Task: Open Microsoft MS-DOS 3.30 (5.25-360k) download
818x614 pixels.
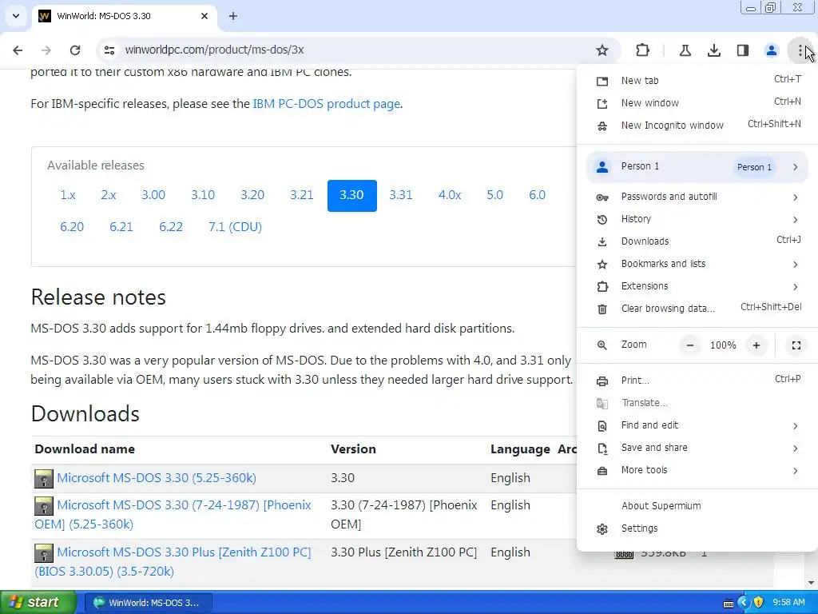Action: tap(157, 478)
